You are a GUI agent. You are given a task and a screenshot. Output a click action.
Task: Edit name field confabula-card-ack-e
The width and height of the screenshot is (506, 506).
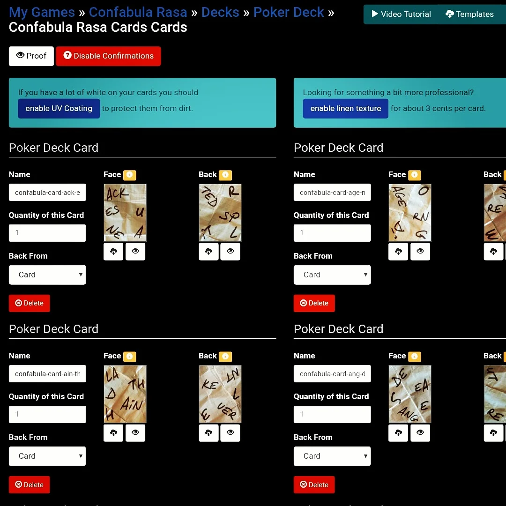[x=47, y=193]
